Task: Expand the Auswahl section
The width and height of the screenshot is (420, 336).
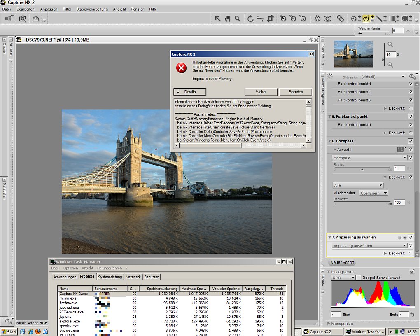Action: point(334,149)
